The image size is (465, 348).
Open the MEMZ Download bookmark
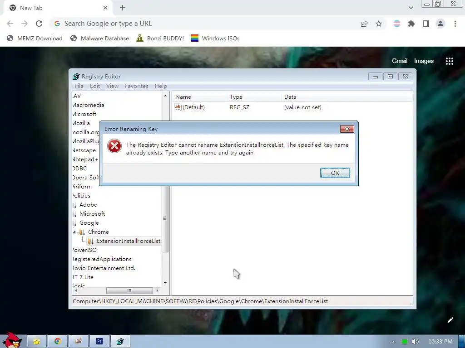[35, 38]
